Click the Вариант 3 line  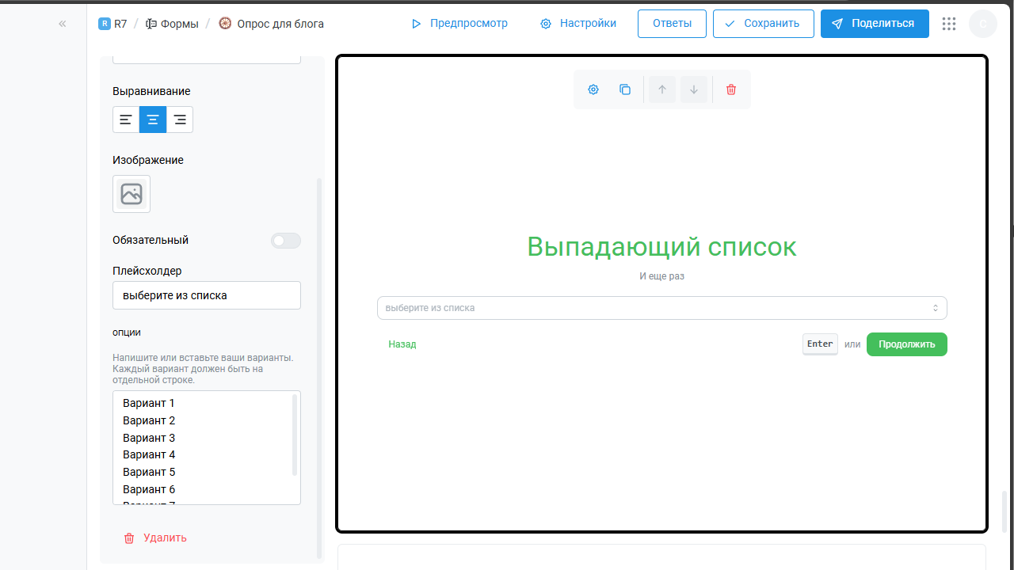149,438
